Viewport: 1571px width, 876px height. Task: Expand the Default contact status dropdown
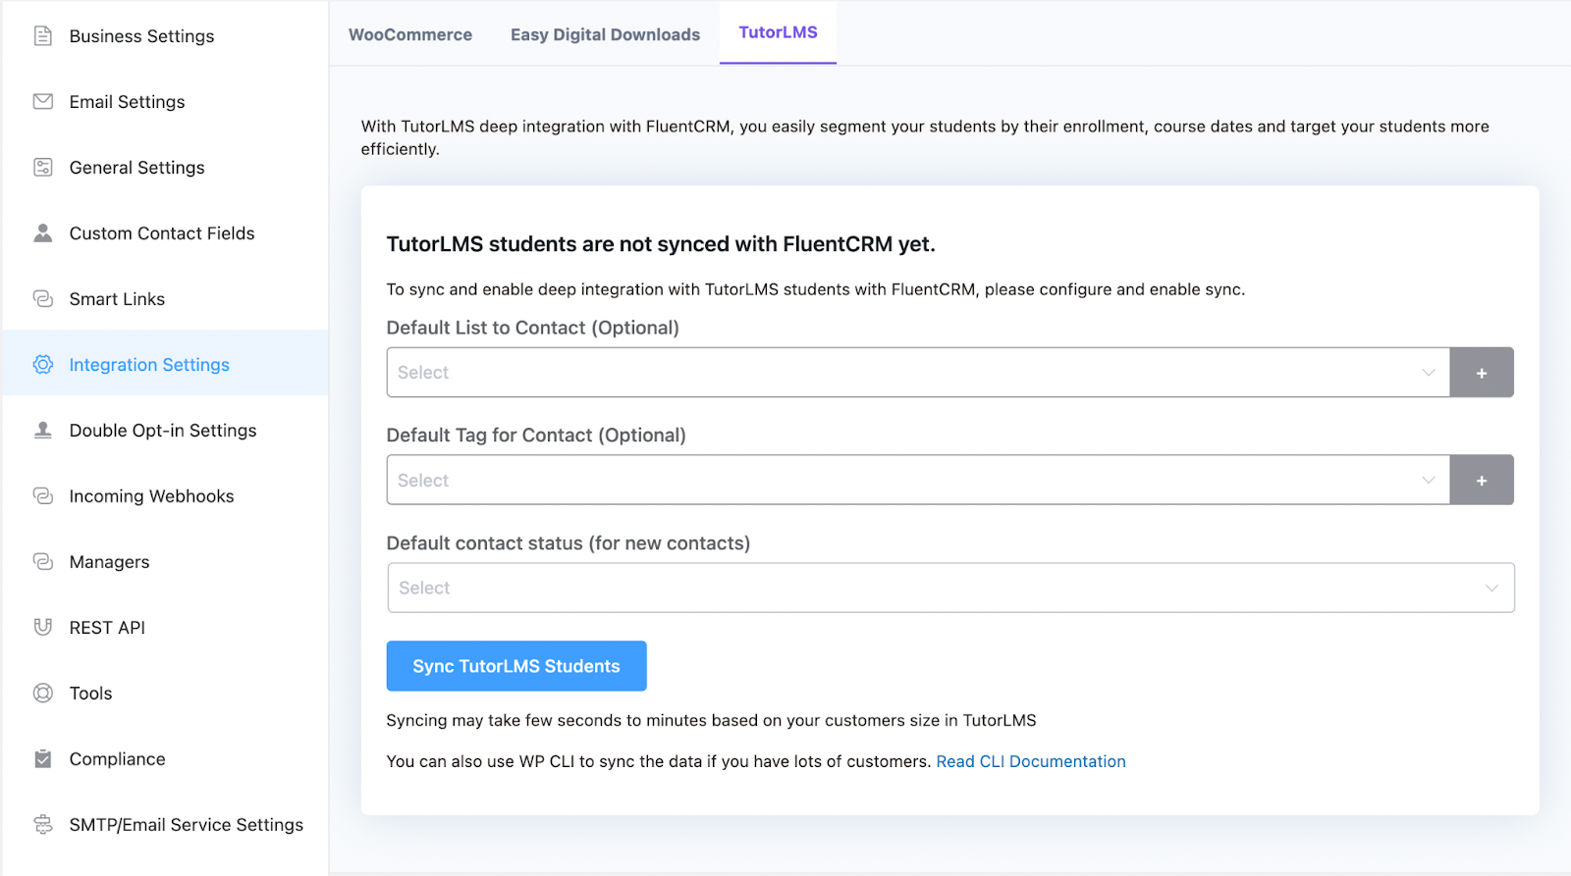pos(950,589)
